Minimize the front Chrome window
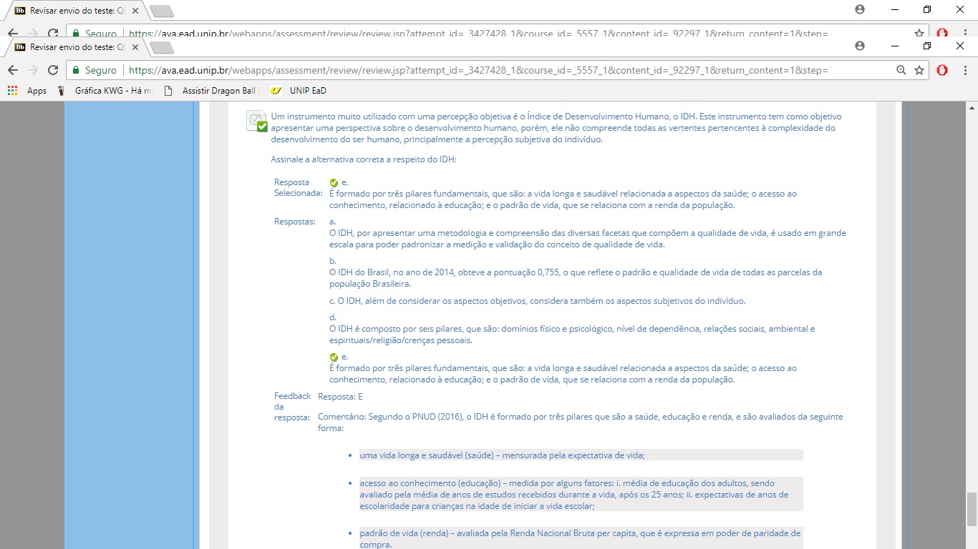The width and height of the screenshot is (978, 549). pos(895,46)
